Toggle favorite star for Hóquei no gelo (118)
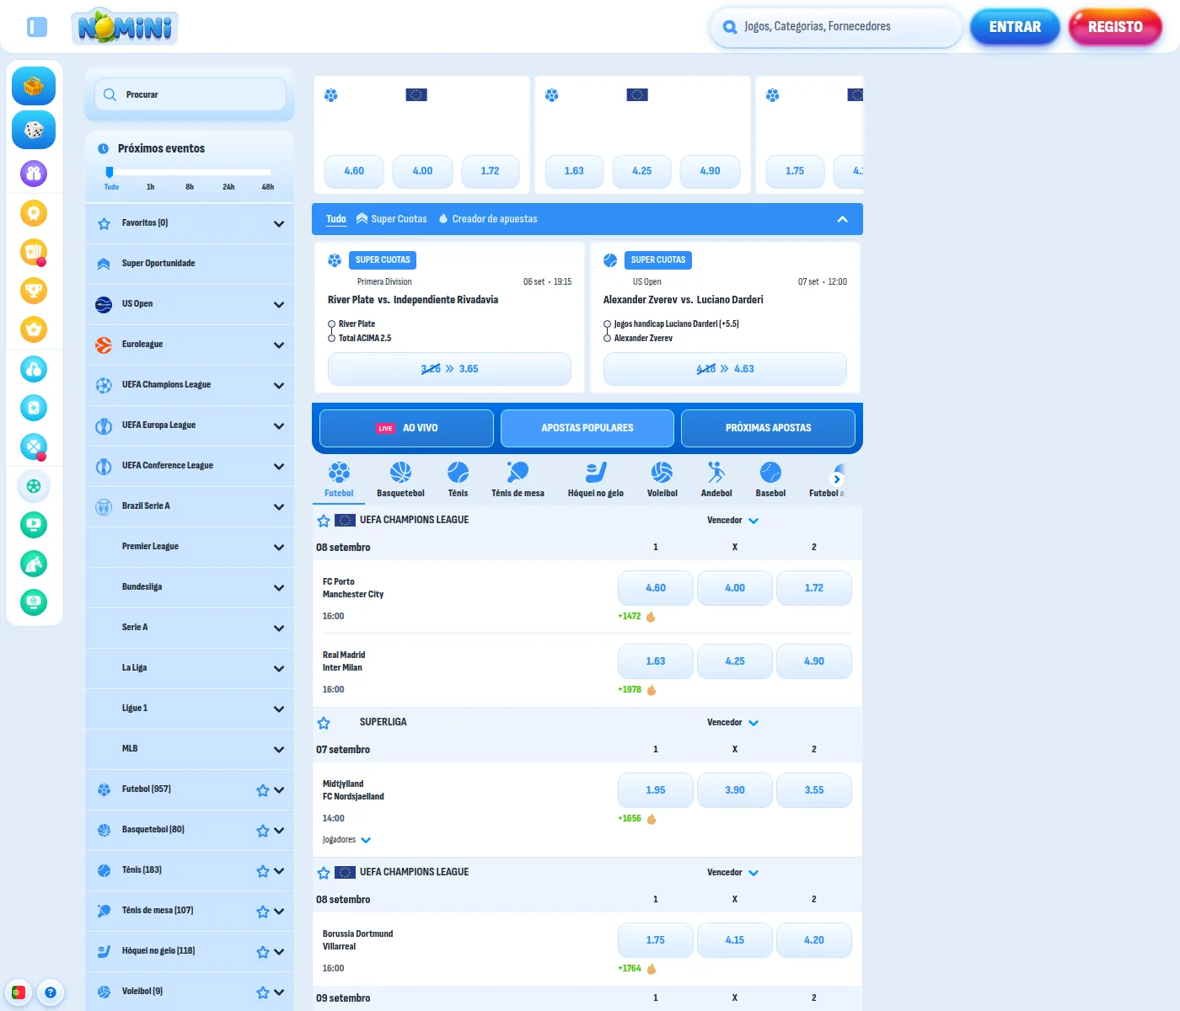The image size is (1180, 1011). (263, 952)
